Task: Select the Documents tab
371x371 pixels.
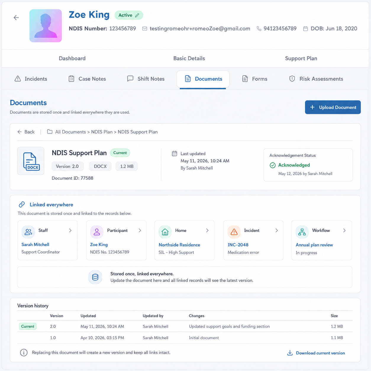Action: click(x=203, y=79)
